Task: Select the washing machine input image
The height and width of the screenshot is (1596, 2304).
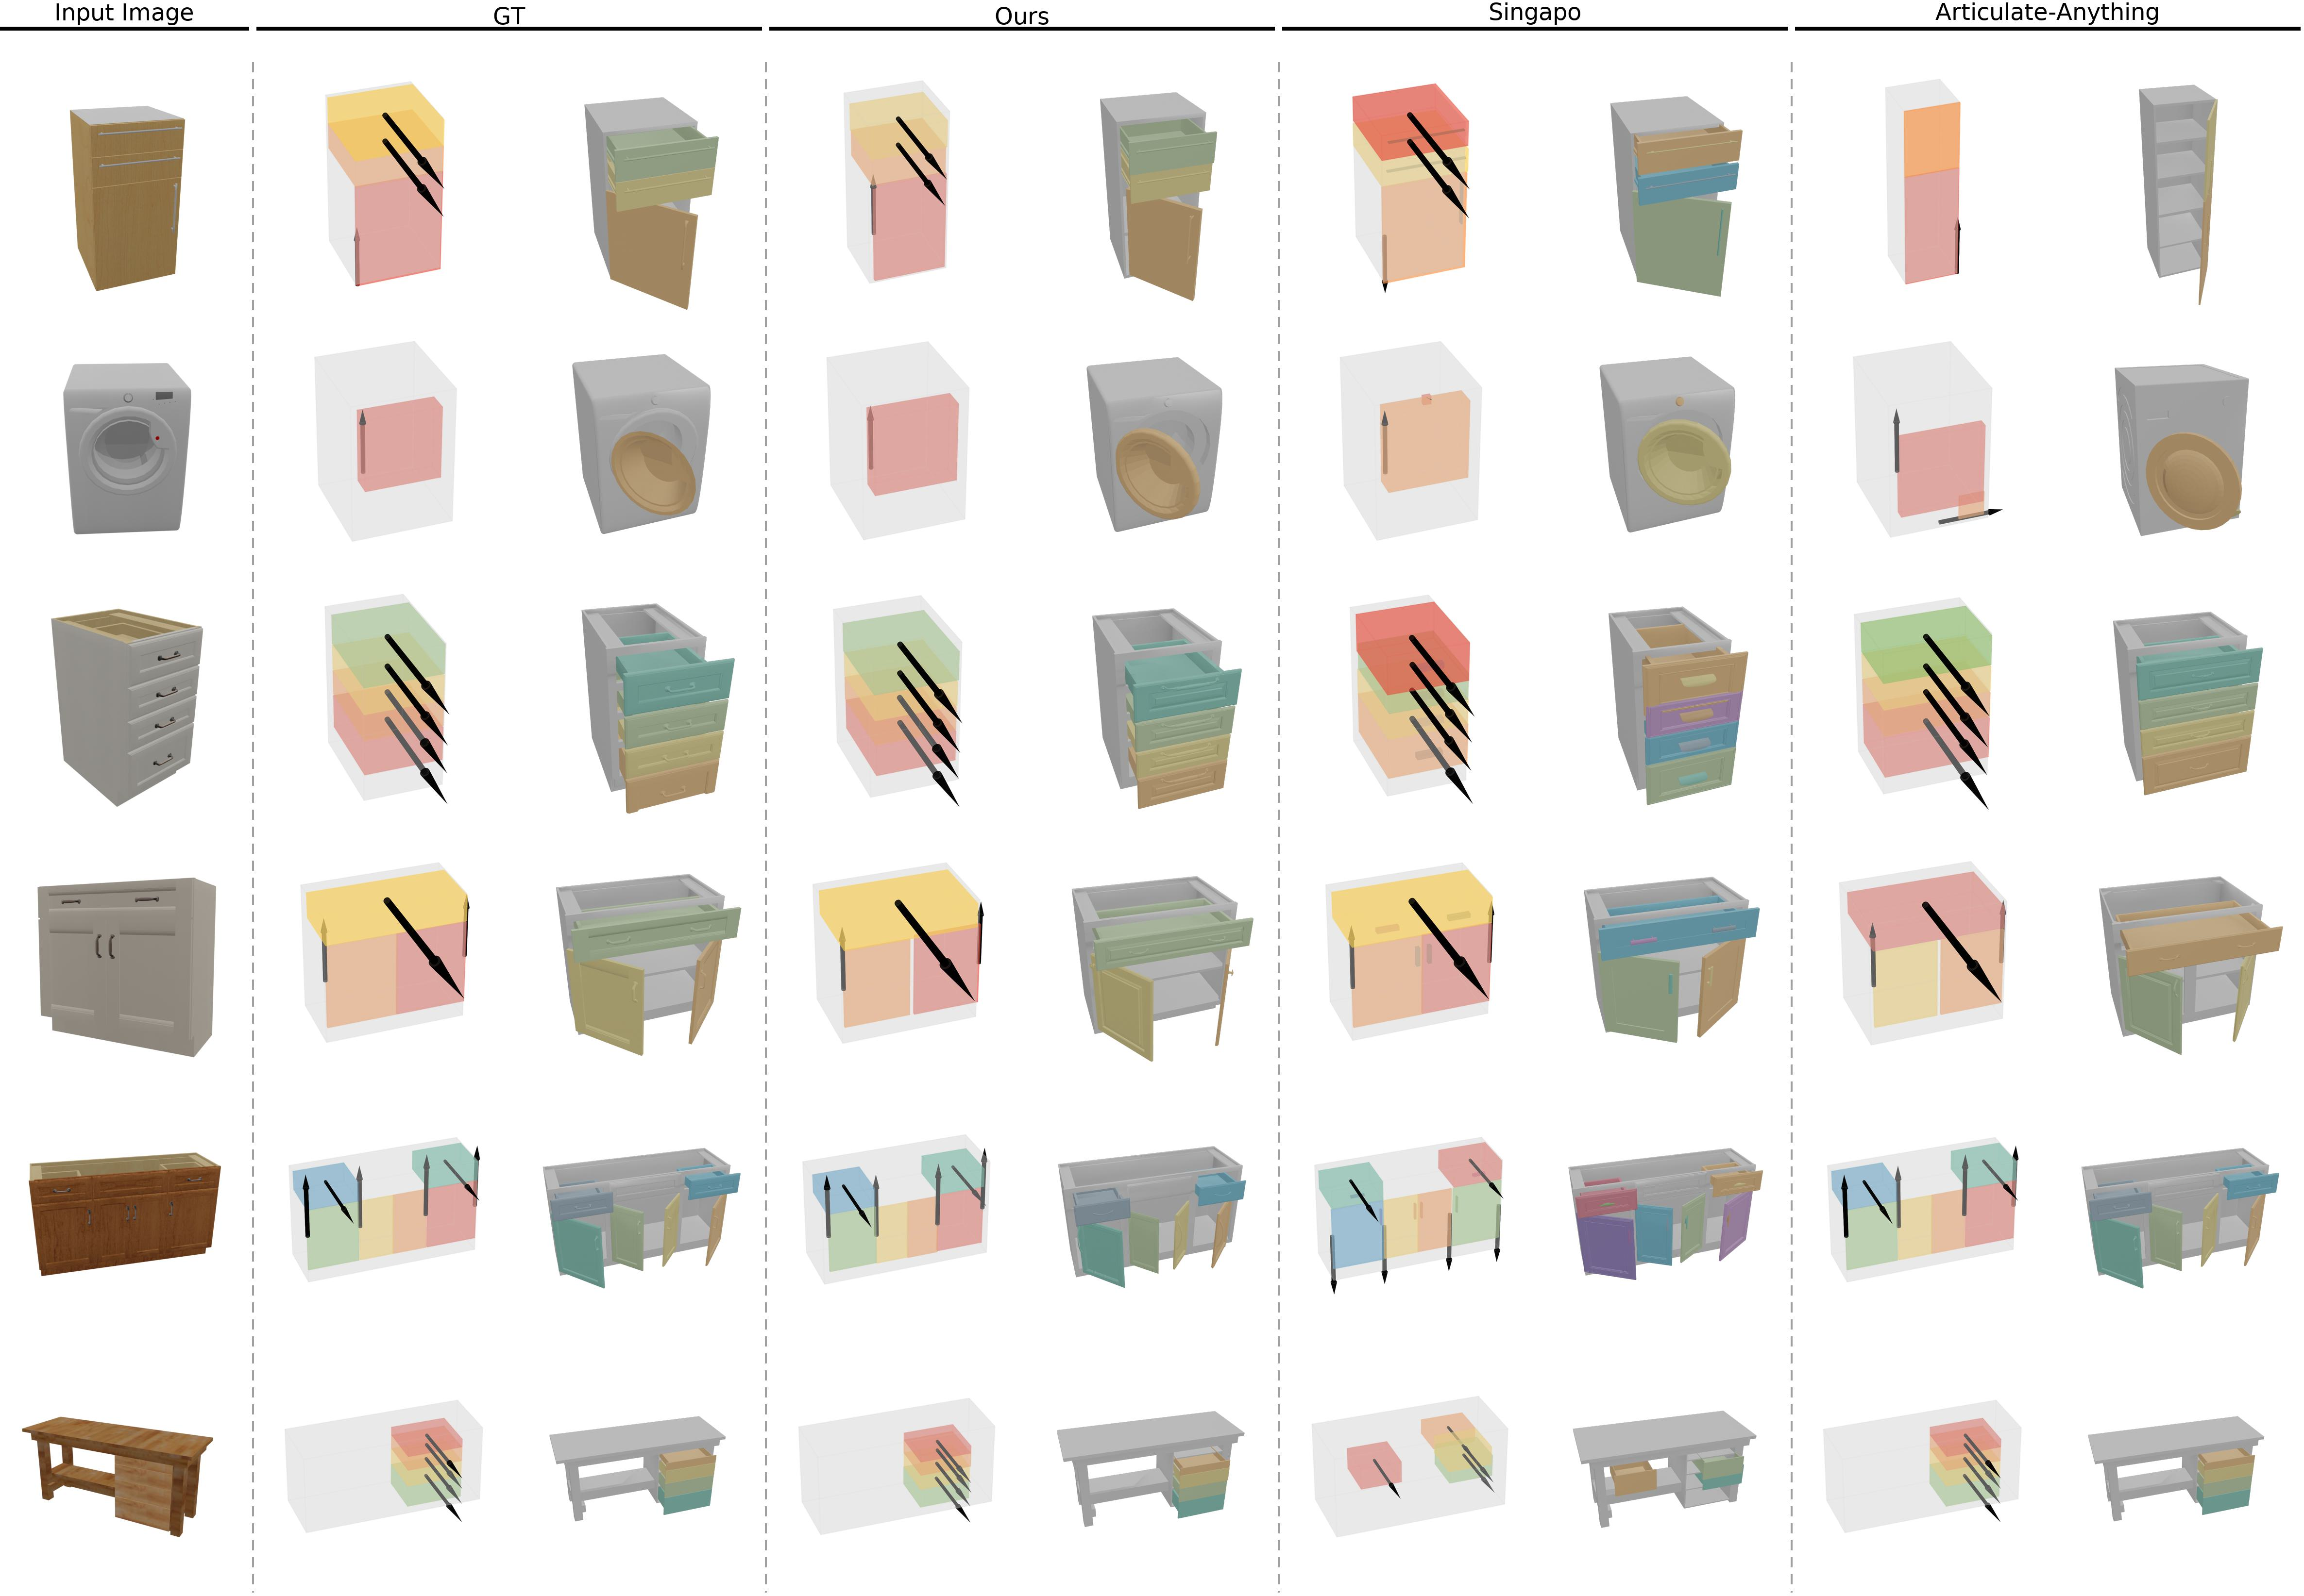Action: (127, 448)
